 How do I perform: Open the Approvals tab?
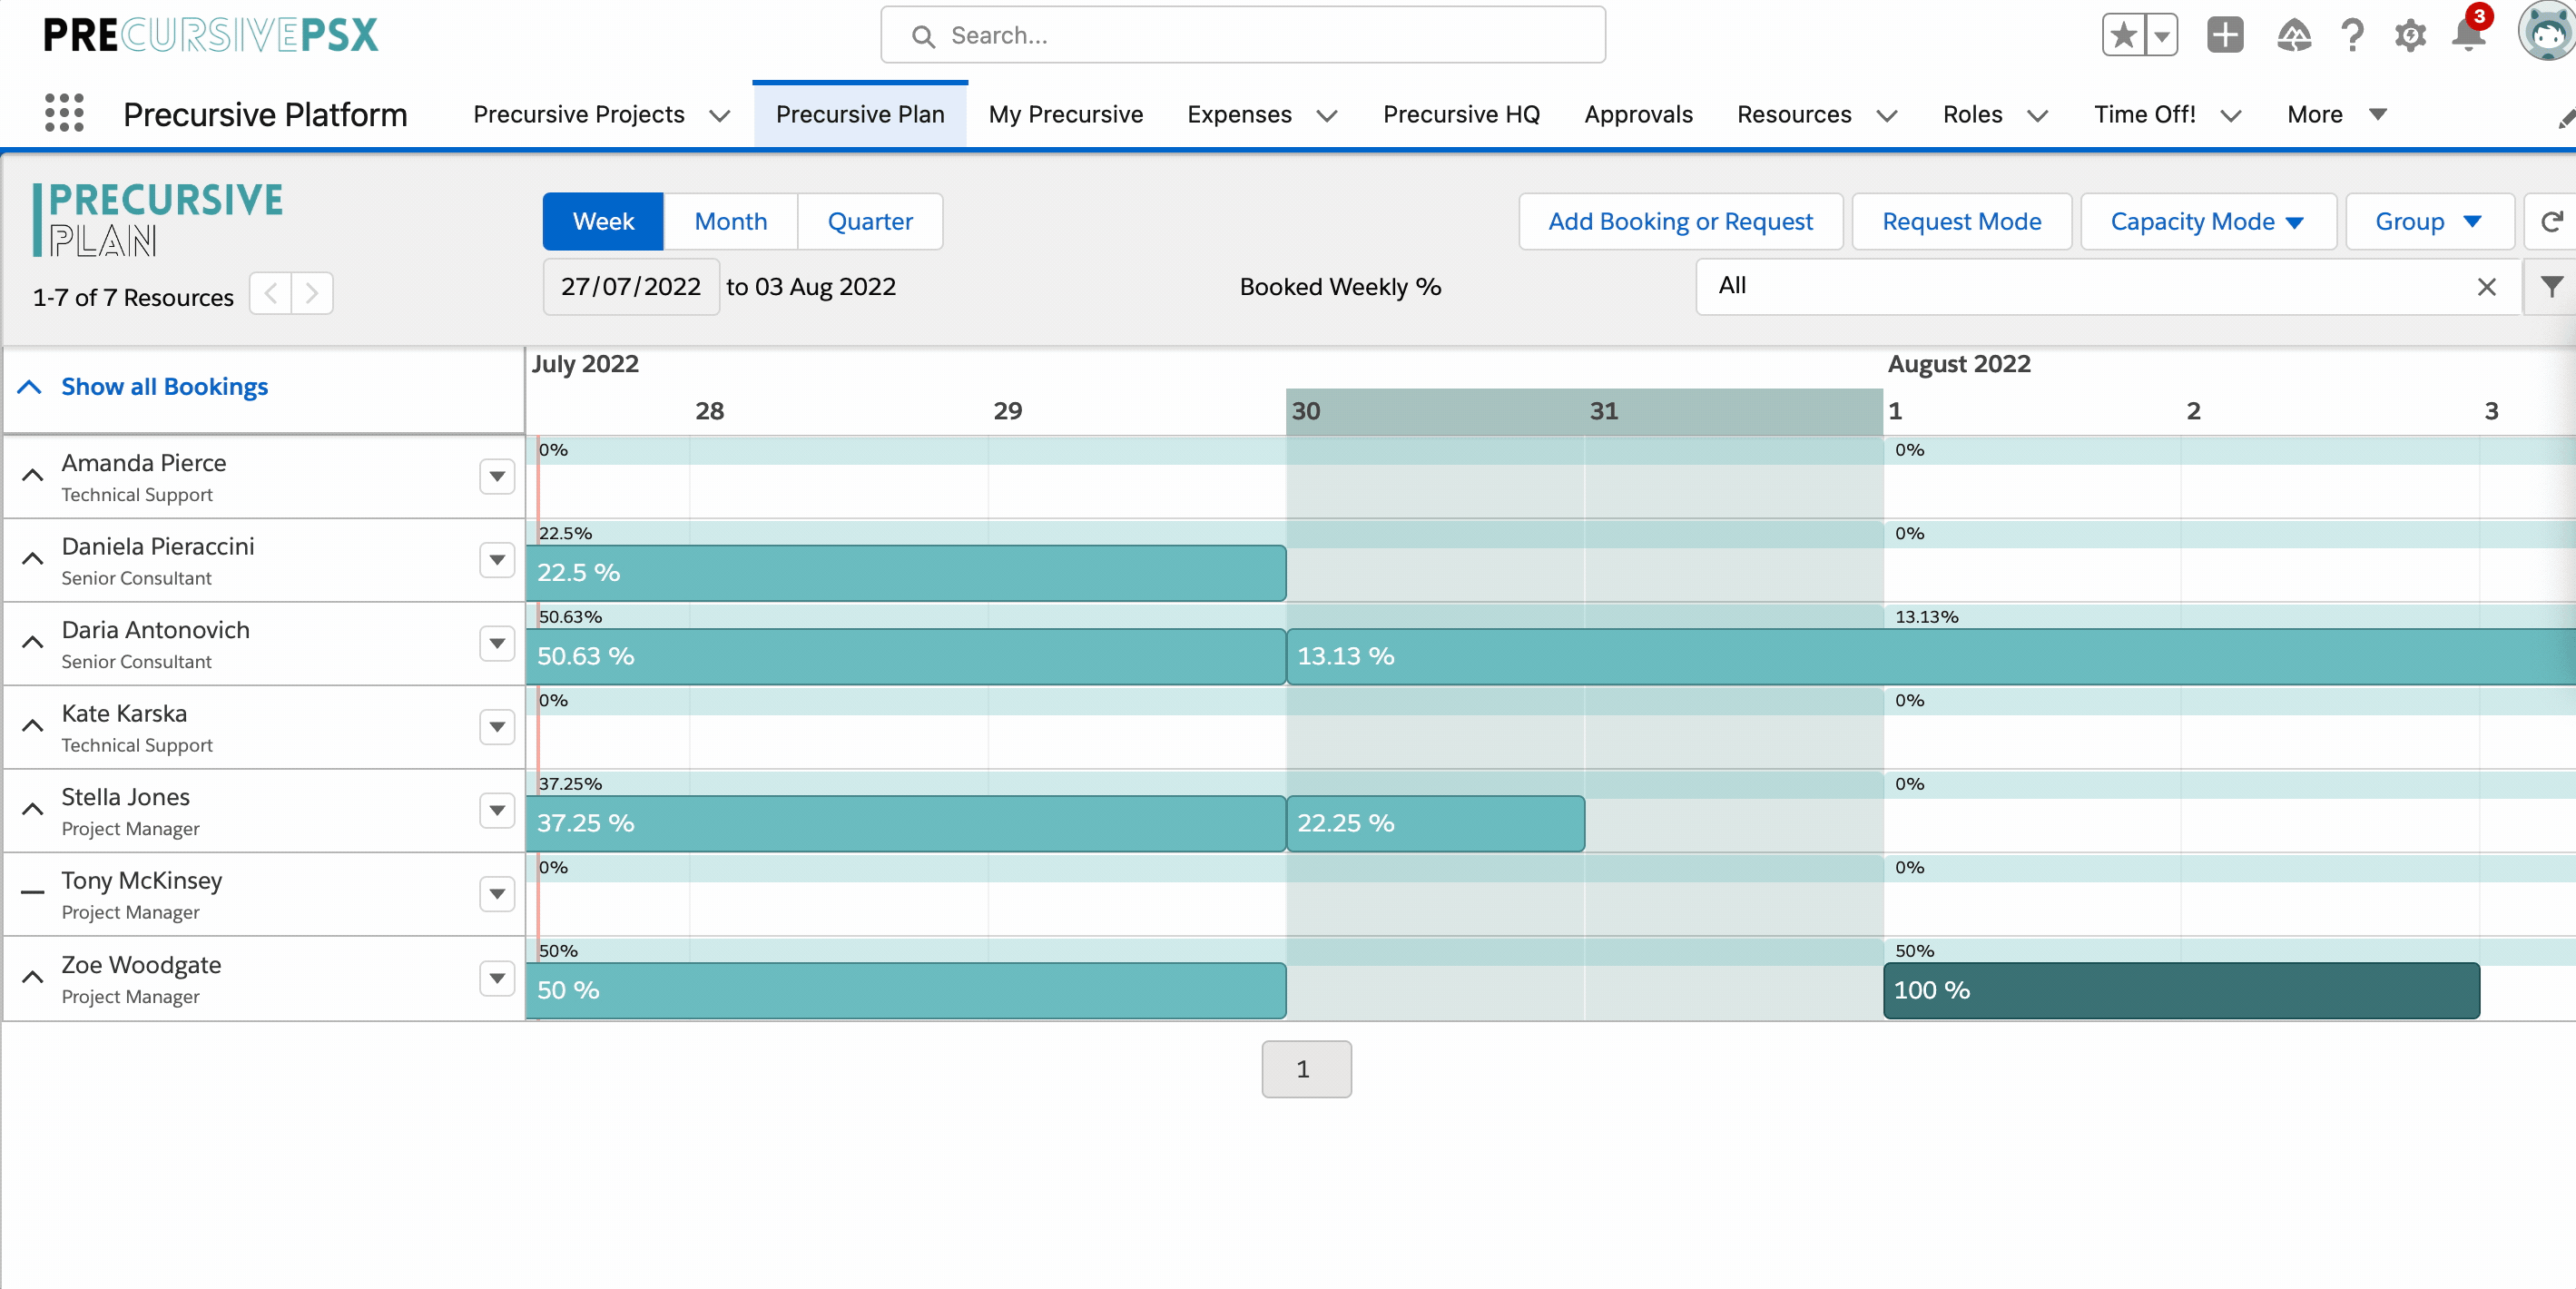click(1638, 114)
